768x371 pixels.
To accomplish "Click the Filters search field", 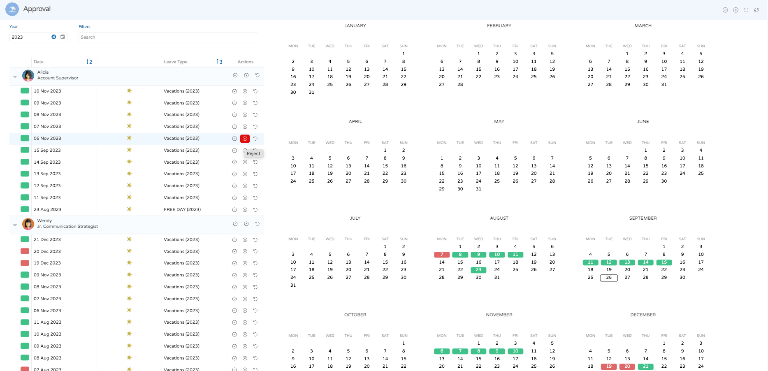I will click(x=168, y=37).
